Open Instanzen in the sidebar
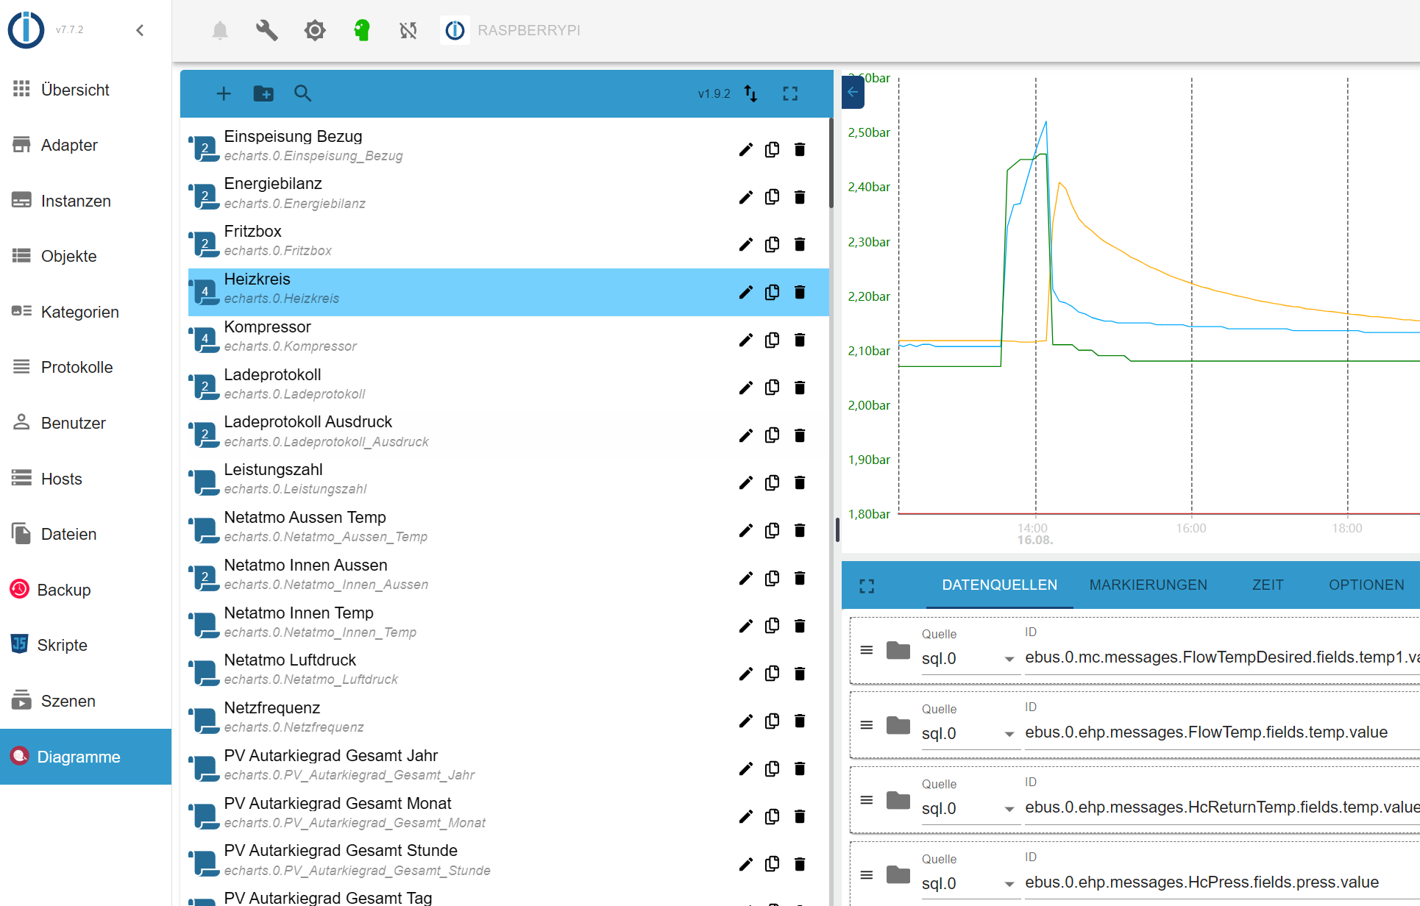 [x=85, y=201]
